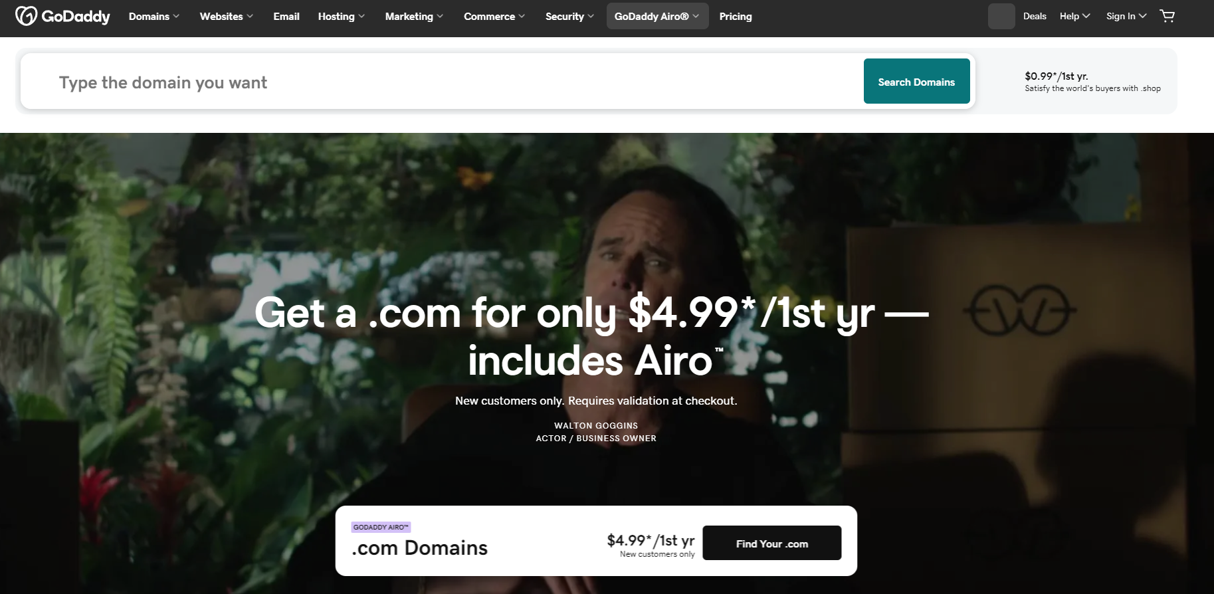1214x594 pixels.
Task: Expand the Domains dropdown menu
Action: point(154,16)
